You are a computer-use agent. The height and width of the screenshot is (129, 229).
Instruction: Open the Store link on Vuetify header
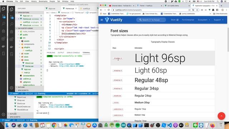point(175,20)
